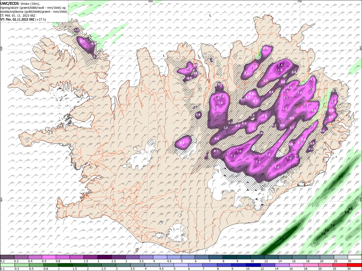This screenshot has width=362, height=271.
Task: Select the light grey 25 swatch, upper legend
Action: pos(341,257)
